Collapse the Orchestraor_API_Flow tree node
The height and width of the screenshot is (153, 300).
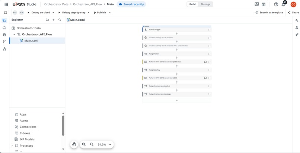click(x=14, y=34)
